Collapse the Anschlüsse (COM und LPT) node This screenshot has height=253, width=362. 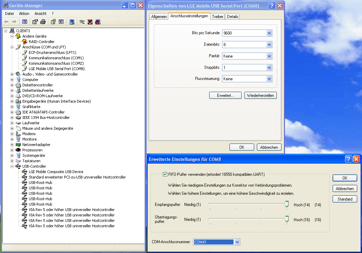[x=12, y=47]
